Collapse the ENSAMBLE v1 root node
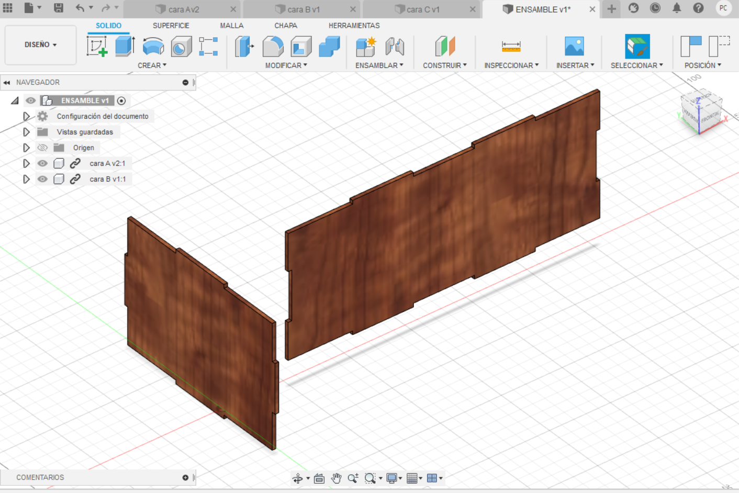 point(15,100)
